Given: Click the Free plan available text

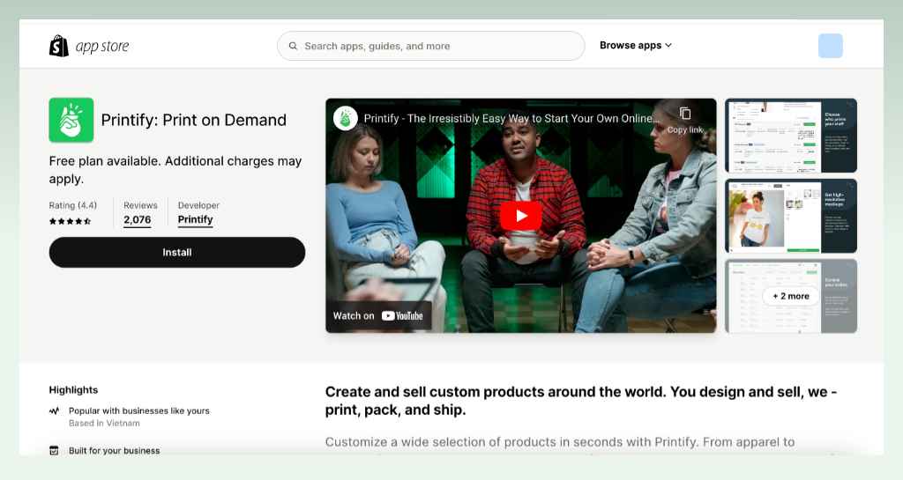Looking at the screenshot, I should (175, 170).
